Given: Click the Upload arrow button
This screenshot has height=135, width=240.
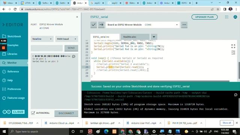Looking at the screenshot, I should [101, 25].
